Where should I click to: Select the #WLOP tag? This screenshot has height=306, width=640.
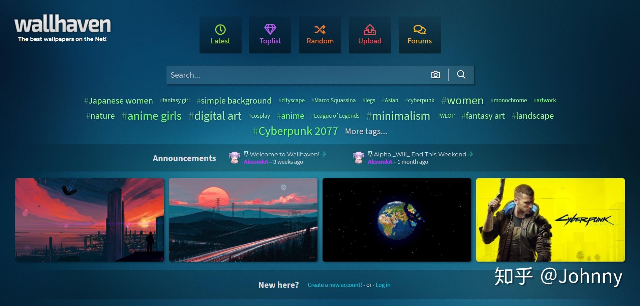click(446, 116)
